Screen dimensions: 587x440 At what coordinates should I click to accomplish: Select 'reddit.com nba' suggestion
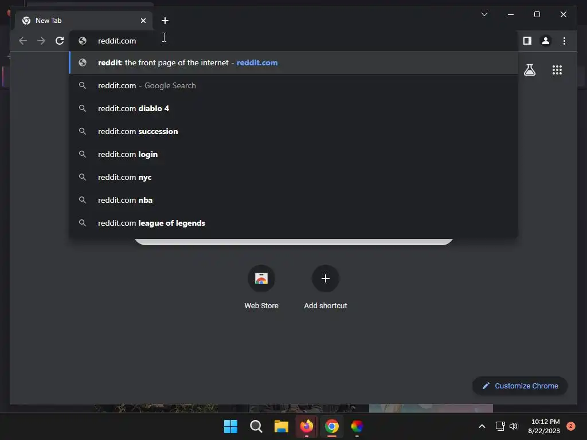click(293, 200)
